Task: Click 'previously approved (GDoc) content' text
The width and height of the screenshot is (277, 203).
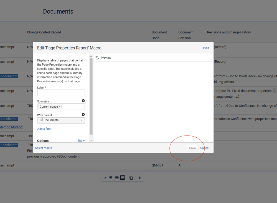Action: click(x=53, y=156)
